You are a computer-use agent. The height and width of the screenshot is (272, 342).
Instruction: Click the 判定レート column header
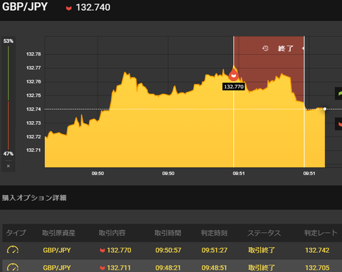[321, 233]
